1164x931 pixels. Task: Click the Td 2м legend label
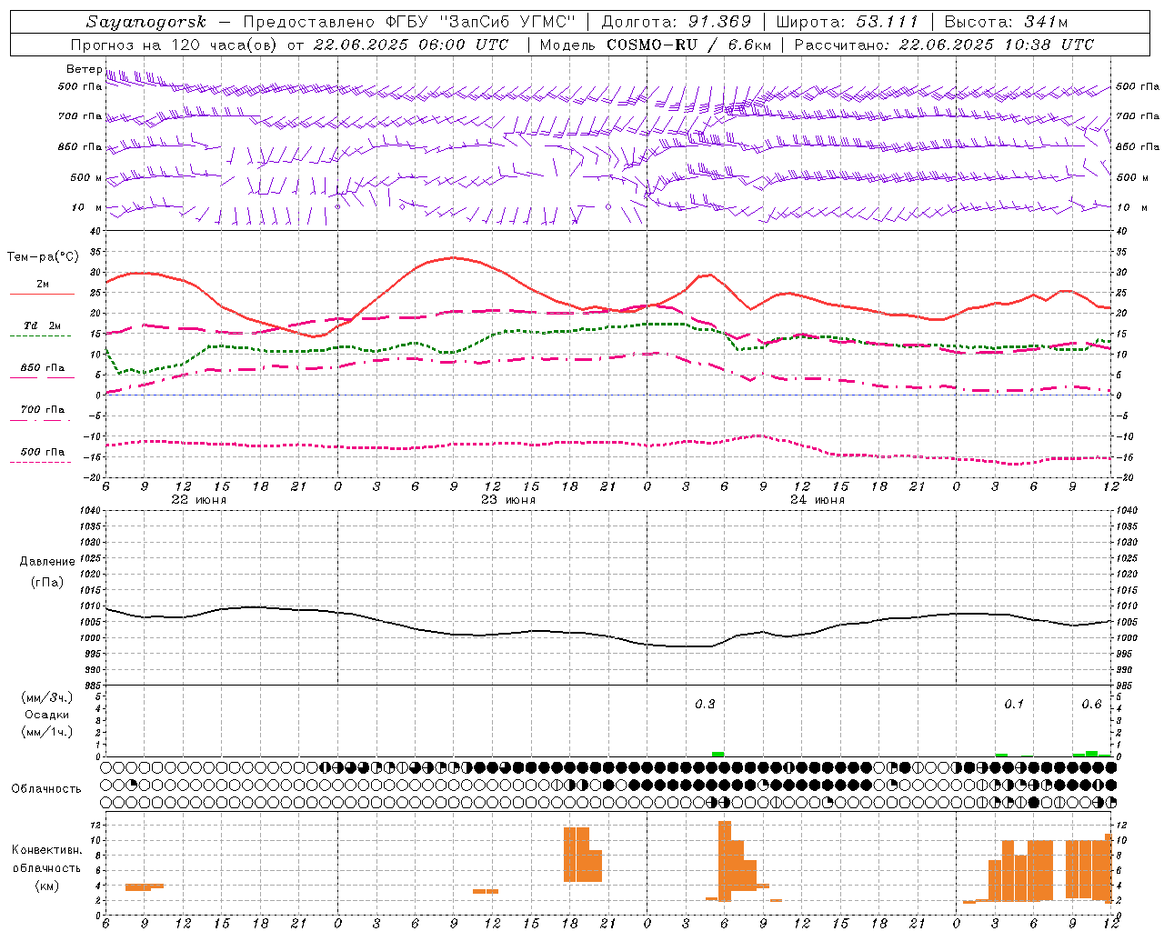pyautogui.click(x=42, y=325)
